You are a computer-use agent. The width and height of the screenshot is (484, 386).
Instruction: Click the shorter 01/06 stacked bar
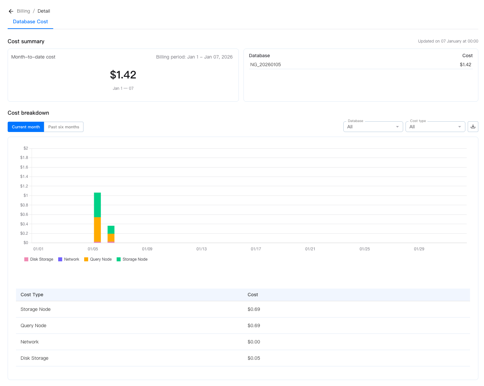click(111, 234)
